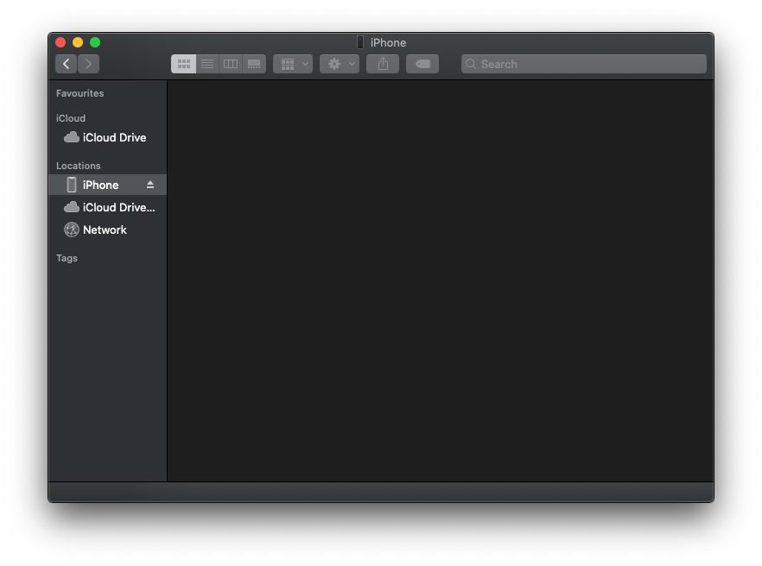Click the Share toolbar button
762x566 pixels.
pos(383,64)
